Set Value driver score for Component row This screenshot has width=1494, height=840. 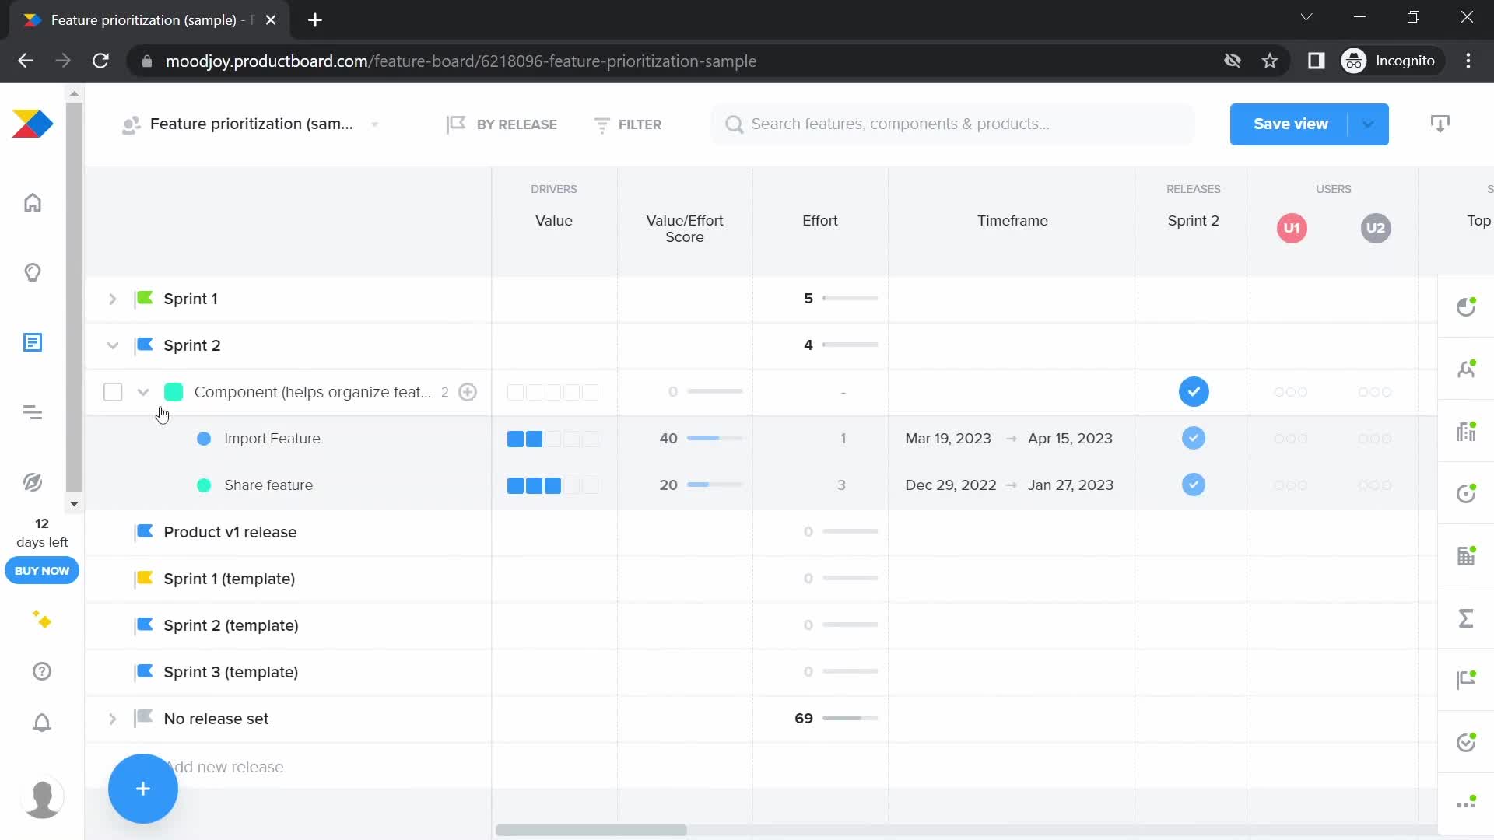[x=552, y=392]
